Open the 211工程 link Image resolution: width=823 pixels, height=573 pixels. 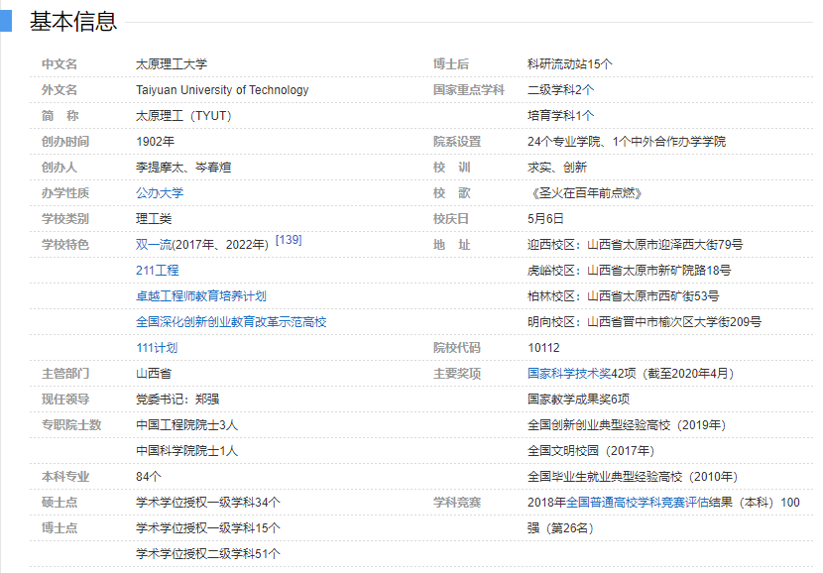click(x=158, y=271)
